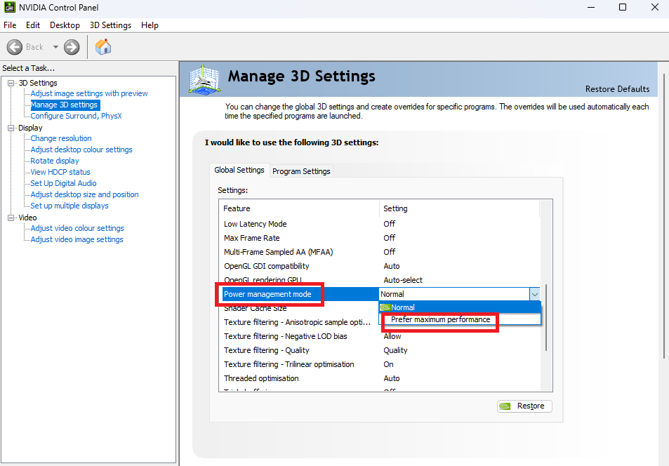The width and height of the screenshot is (669, 466).
Task: Click the settings list scrollbar
Action: pyautogui.click(x=546, y=317)
